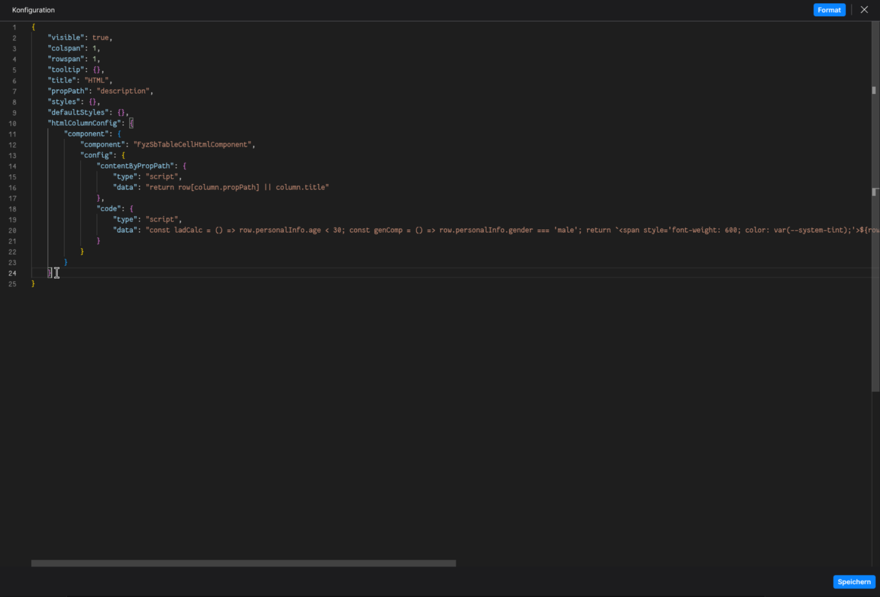Screen dimensions: 880x597
Task: Click the Format button
Action: point(829,9)
